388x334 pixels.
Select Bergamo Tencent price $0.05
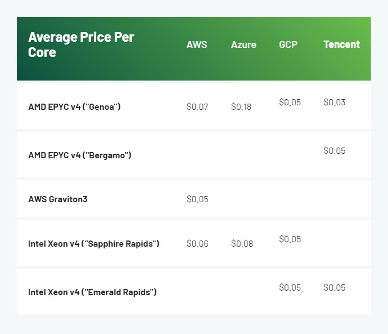(x=335, y=150)
